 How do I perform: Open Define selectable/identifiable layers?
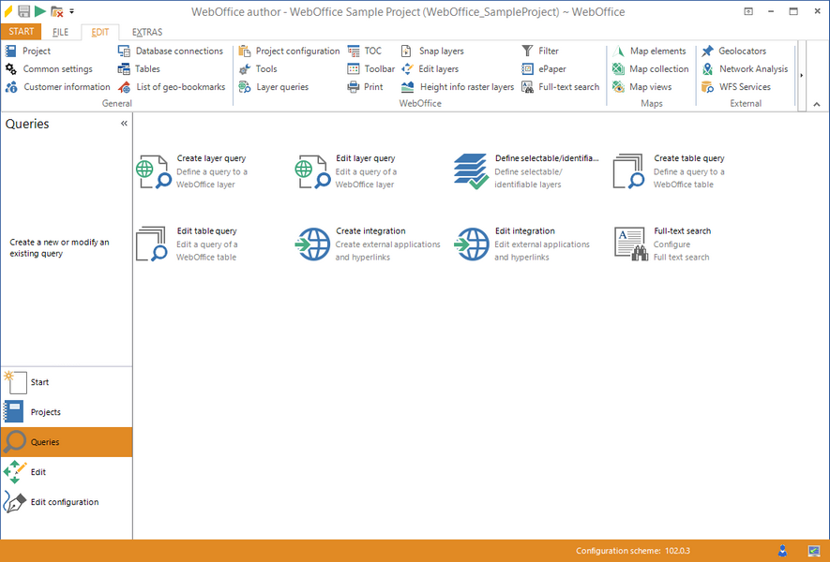coord(470,170)
